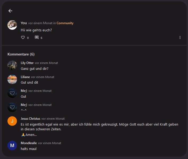Open Liliane's username link
Viewport: 188px width, 159px height.
[25, 77]
